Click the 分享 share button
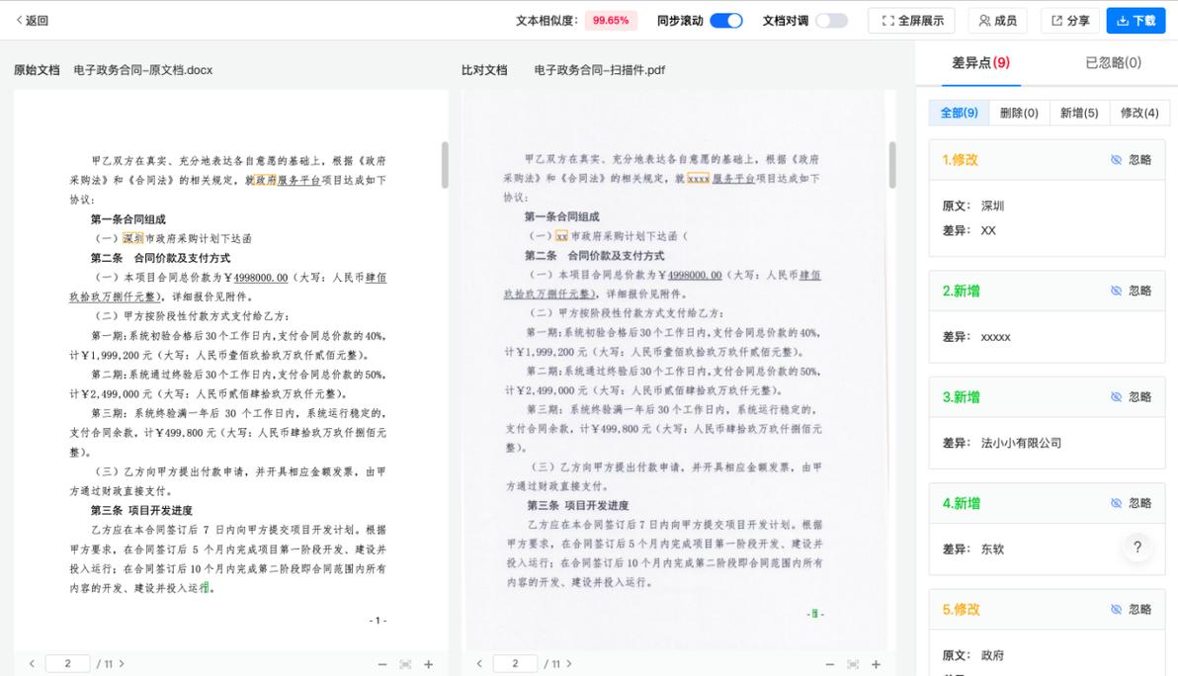Viewport: 1178px width, 676px height. click(1070, 21)
